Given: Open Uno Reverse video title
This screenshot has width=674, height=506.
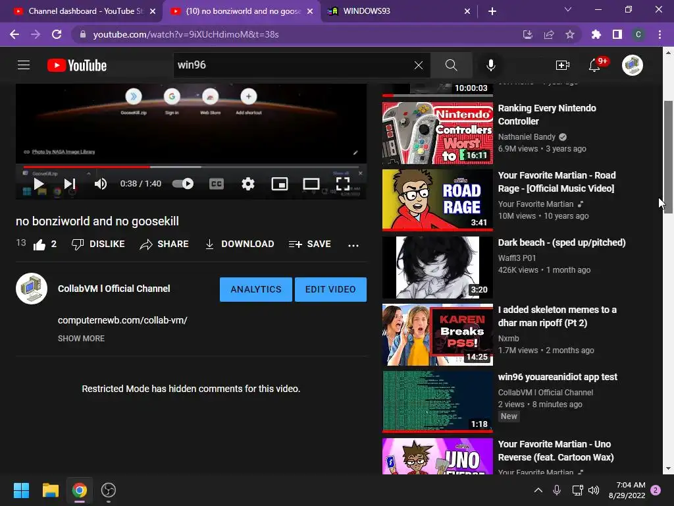Looking at the screenshot, I should (556, 451).
